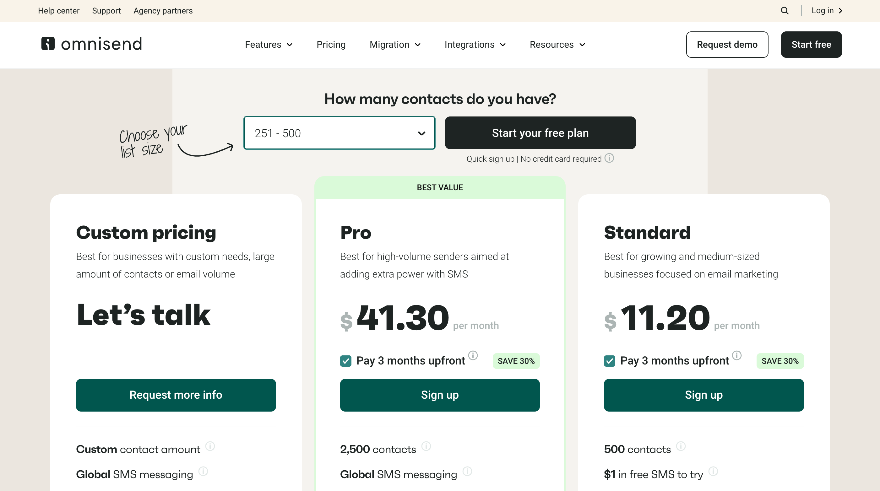Open the Help center link

click(59, 11)
